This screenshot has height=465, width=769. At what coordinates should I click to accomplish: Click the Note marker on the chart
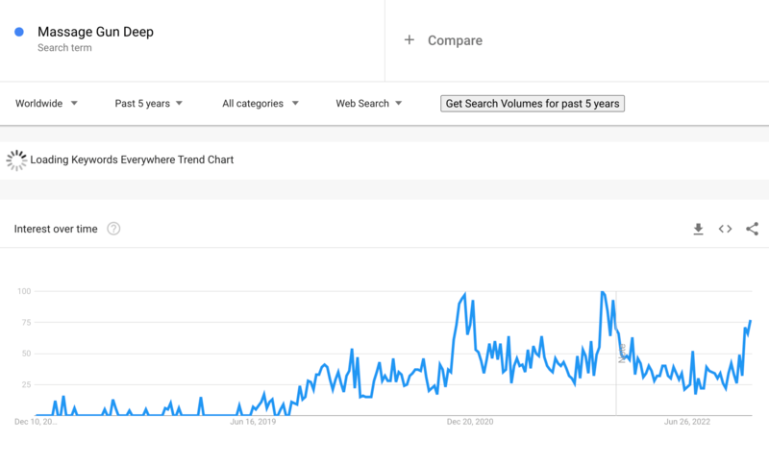tap(622, 352)
